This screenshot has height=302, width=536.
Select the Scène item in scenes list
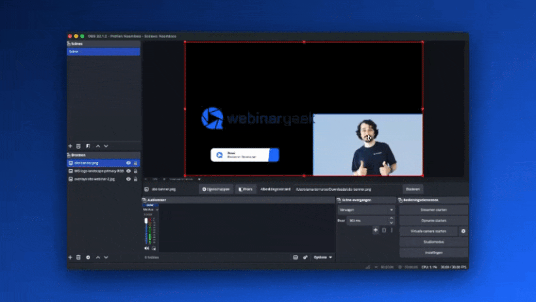pos(103,52)
